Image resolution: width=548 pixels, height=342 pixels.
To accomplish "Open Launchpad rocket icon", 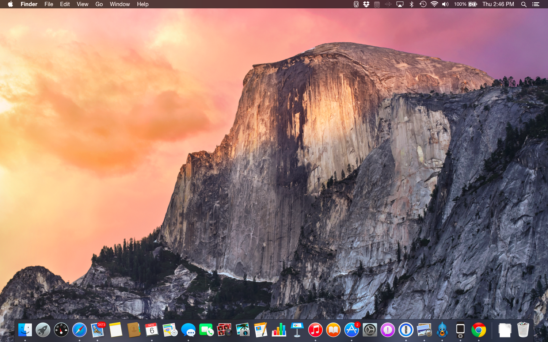I will (43, 330).
